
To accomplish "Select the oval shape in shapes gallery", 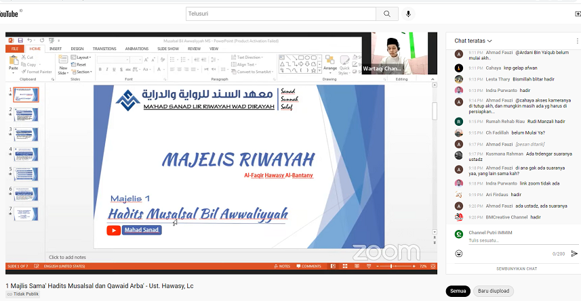I will coord(307,57).
